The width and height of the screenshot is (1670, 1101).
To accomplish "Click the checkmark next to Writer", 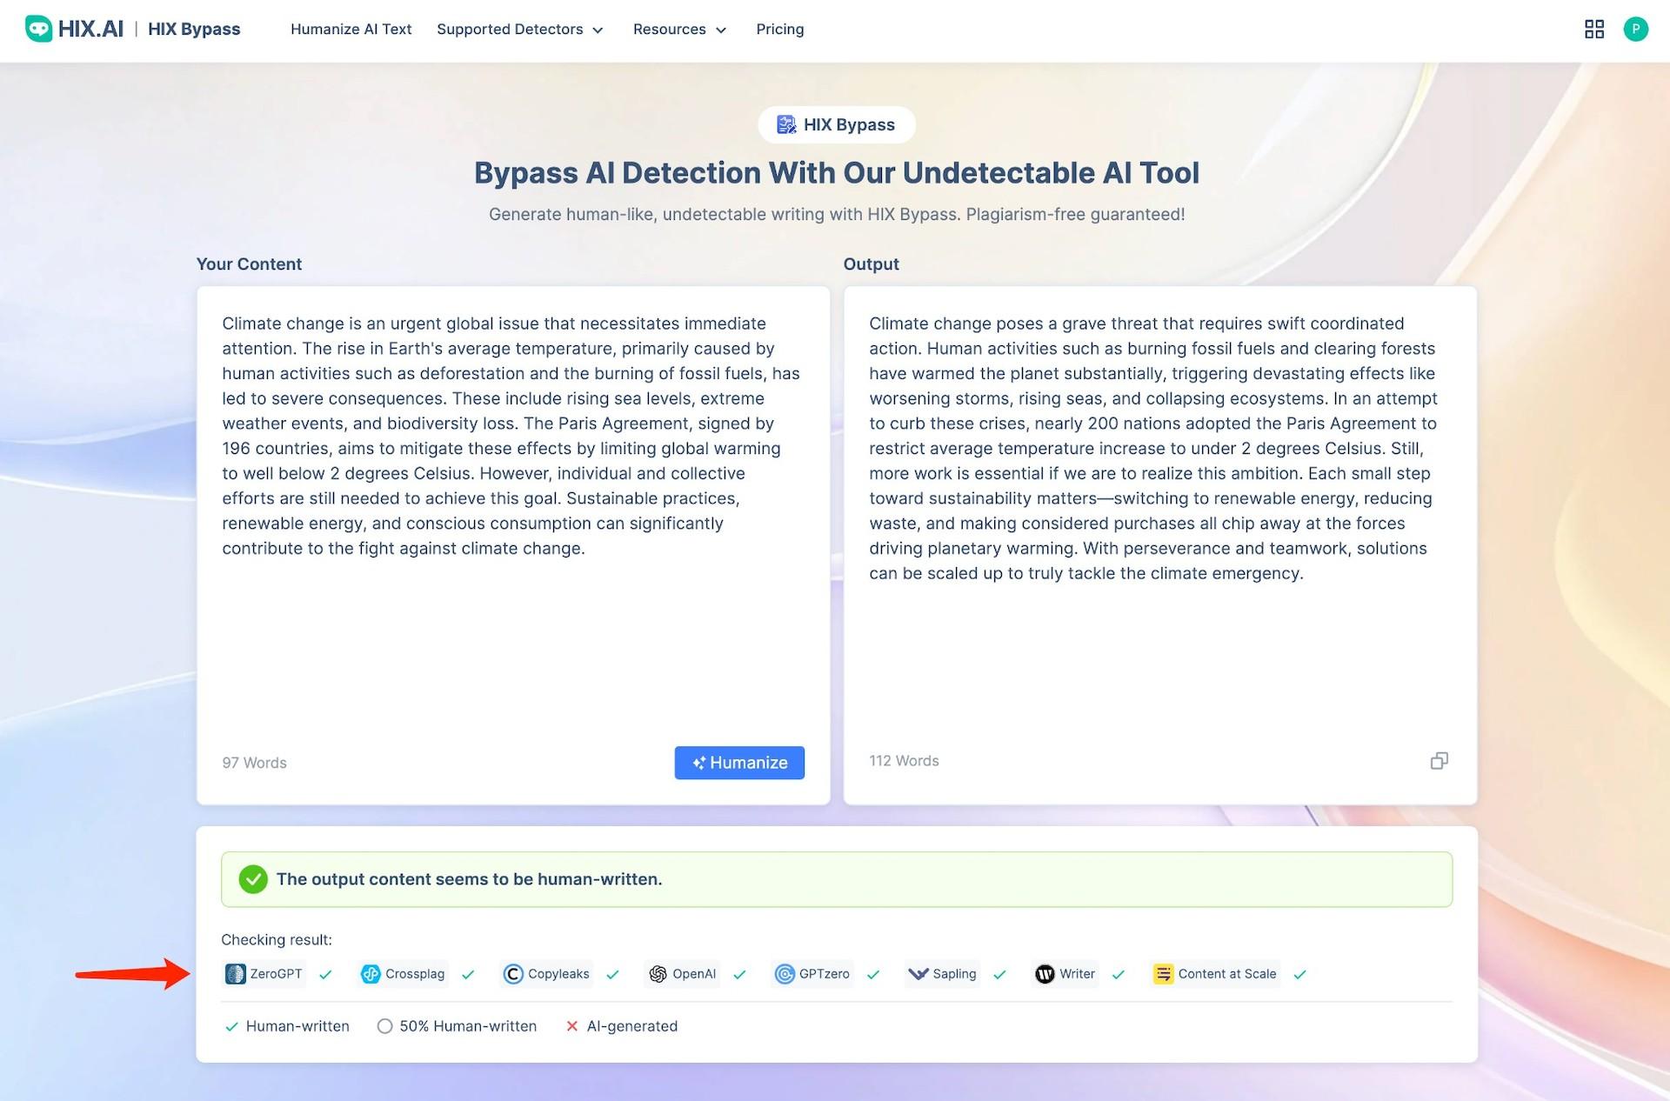I will pos(1119,975).
